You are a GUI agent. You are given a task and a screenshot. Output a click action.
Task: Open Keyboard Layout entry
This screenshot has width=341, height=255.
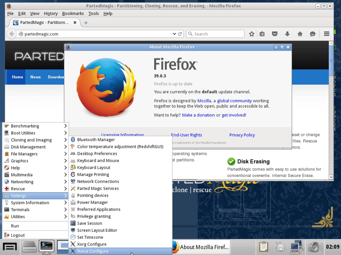[121, 167]
